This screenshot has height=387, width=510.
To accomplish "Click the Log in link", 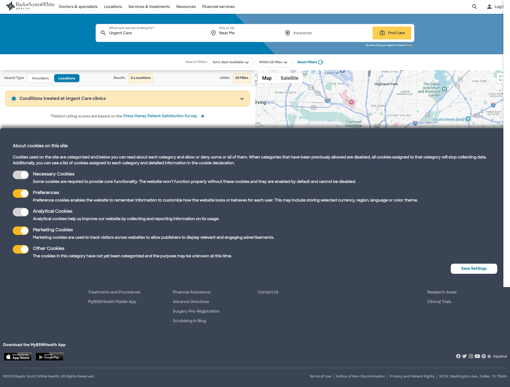I will click(x=499, y=7).
